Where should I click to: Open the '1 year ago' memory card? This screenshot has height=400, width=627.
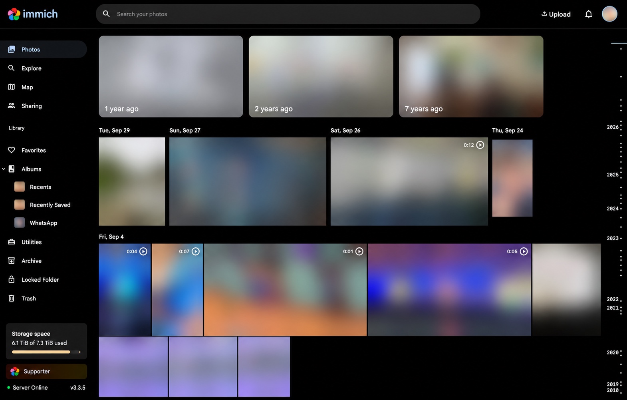(x=171, y=77)
